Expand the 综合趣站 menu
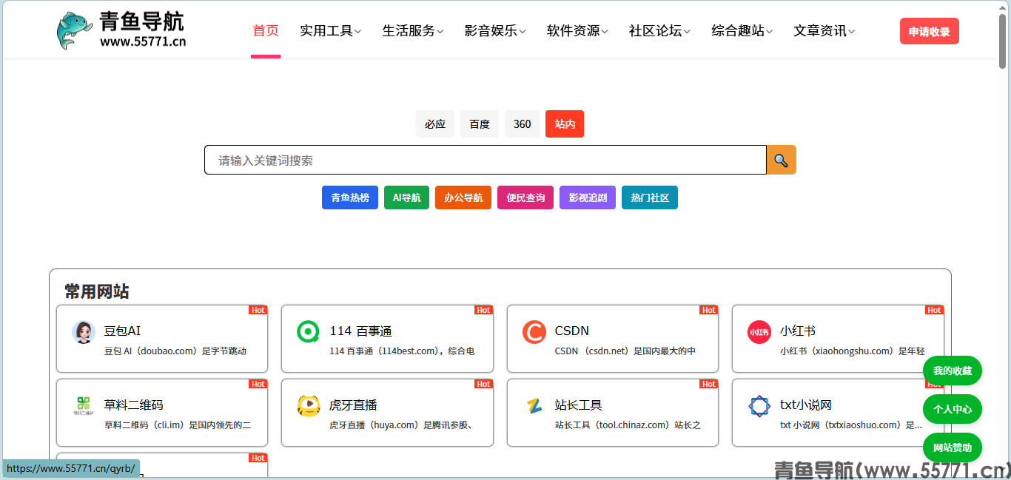This screenshot has height=480, width=1011. click(x=742, y=30)
